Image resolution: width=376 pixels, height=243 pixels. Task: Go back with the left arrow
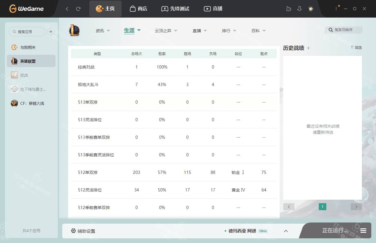(67, 9)
